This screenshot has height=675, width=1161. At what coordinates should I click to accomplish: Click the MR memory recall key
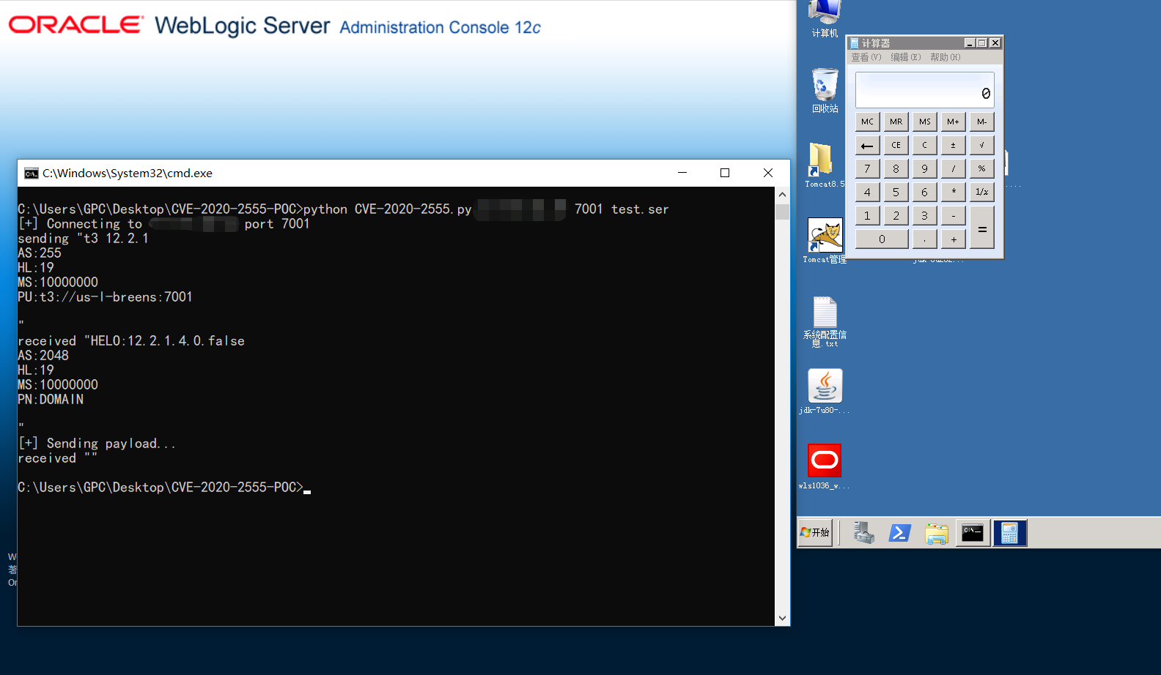(896, 122)
